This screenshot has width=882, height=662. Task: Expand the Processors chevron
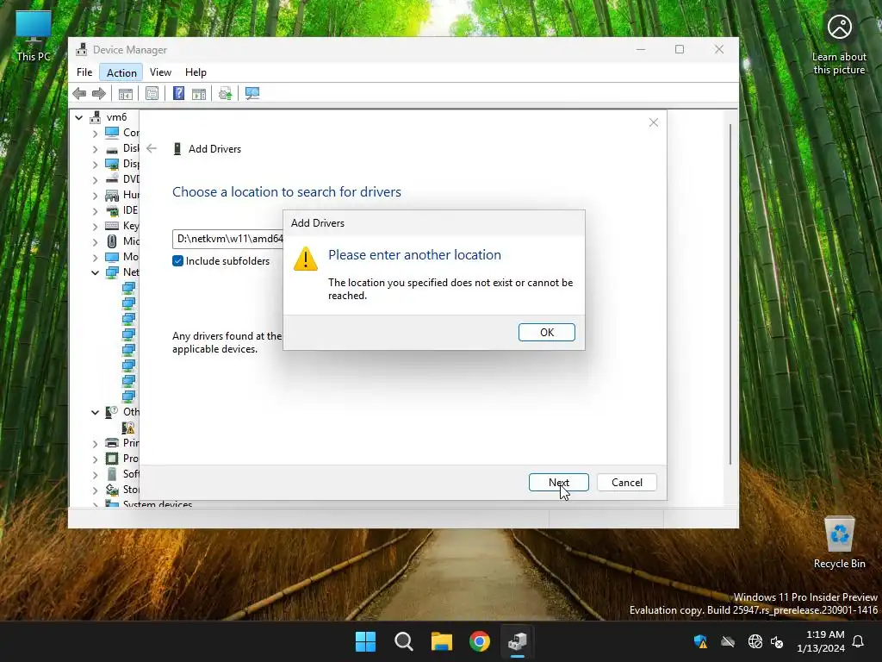[x=95, y=459]
